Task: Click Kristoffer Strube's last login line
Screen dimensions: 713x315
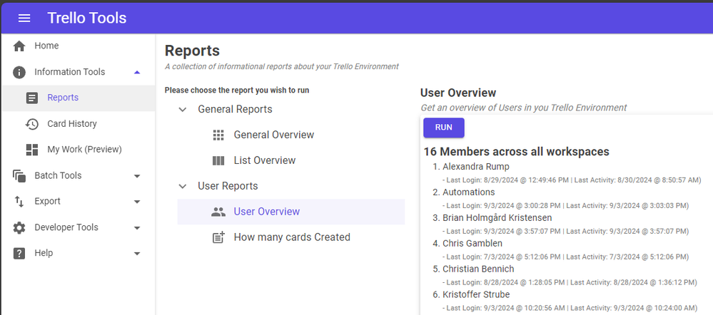Action: point(570,308)
